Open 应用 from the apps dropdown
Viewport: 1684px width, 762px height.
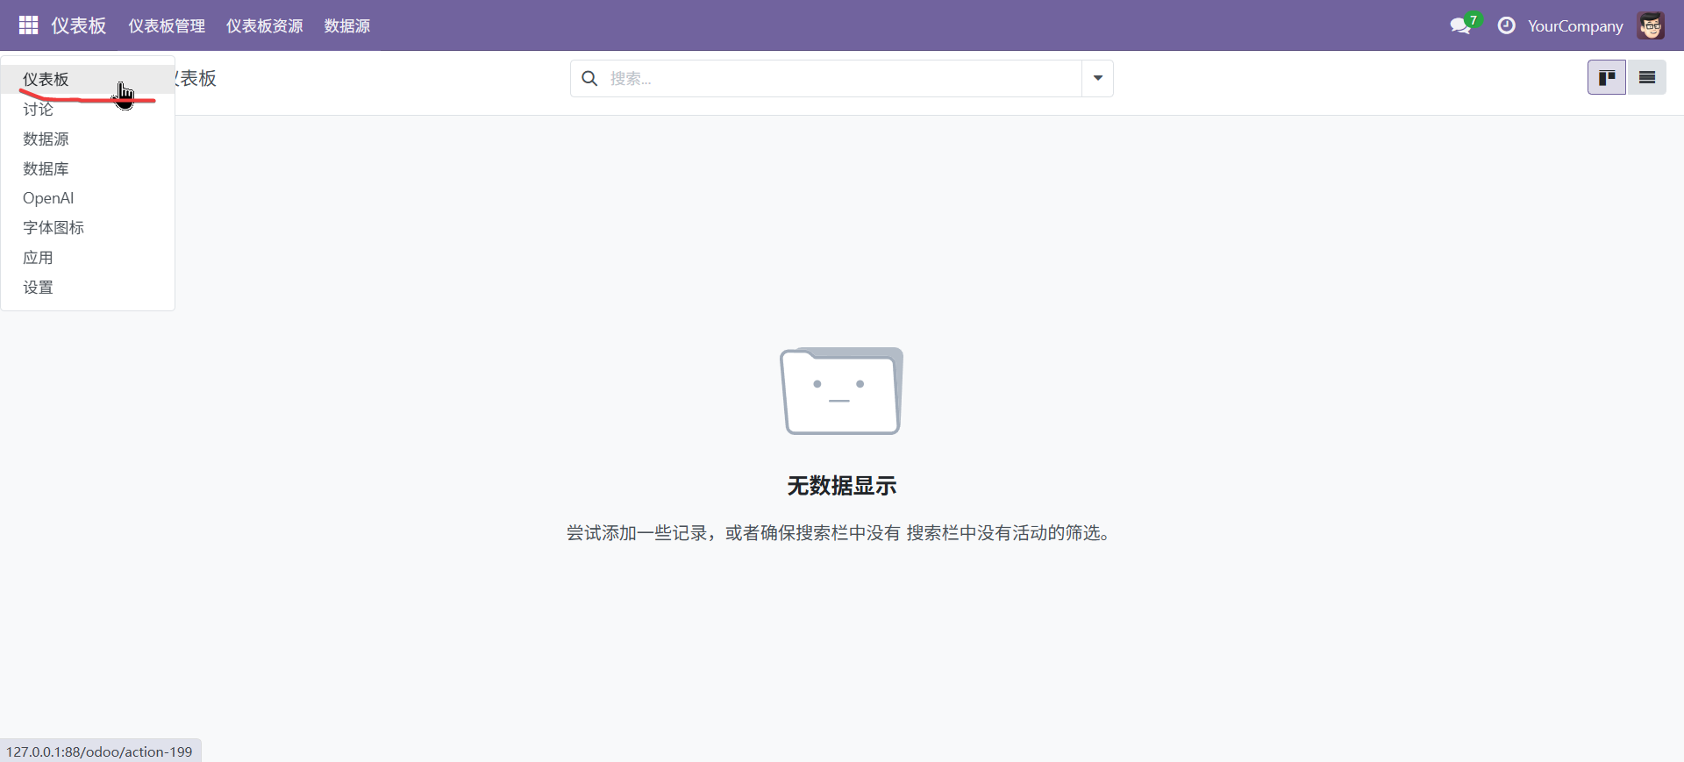click(39, 258)
